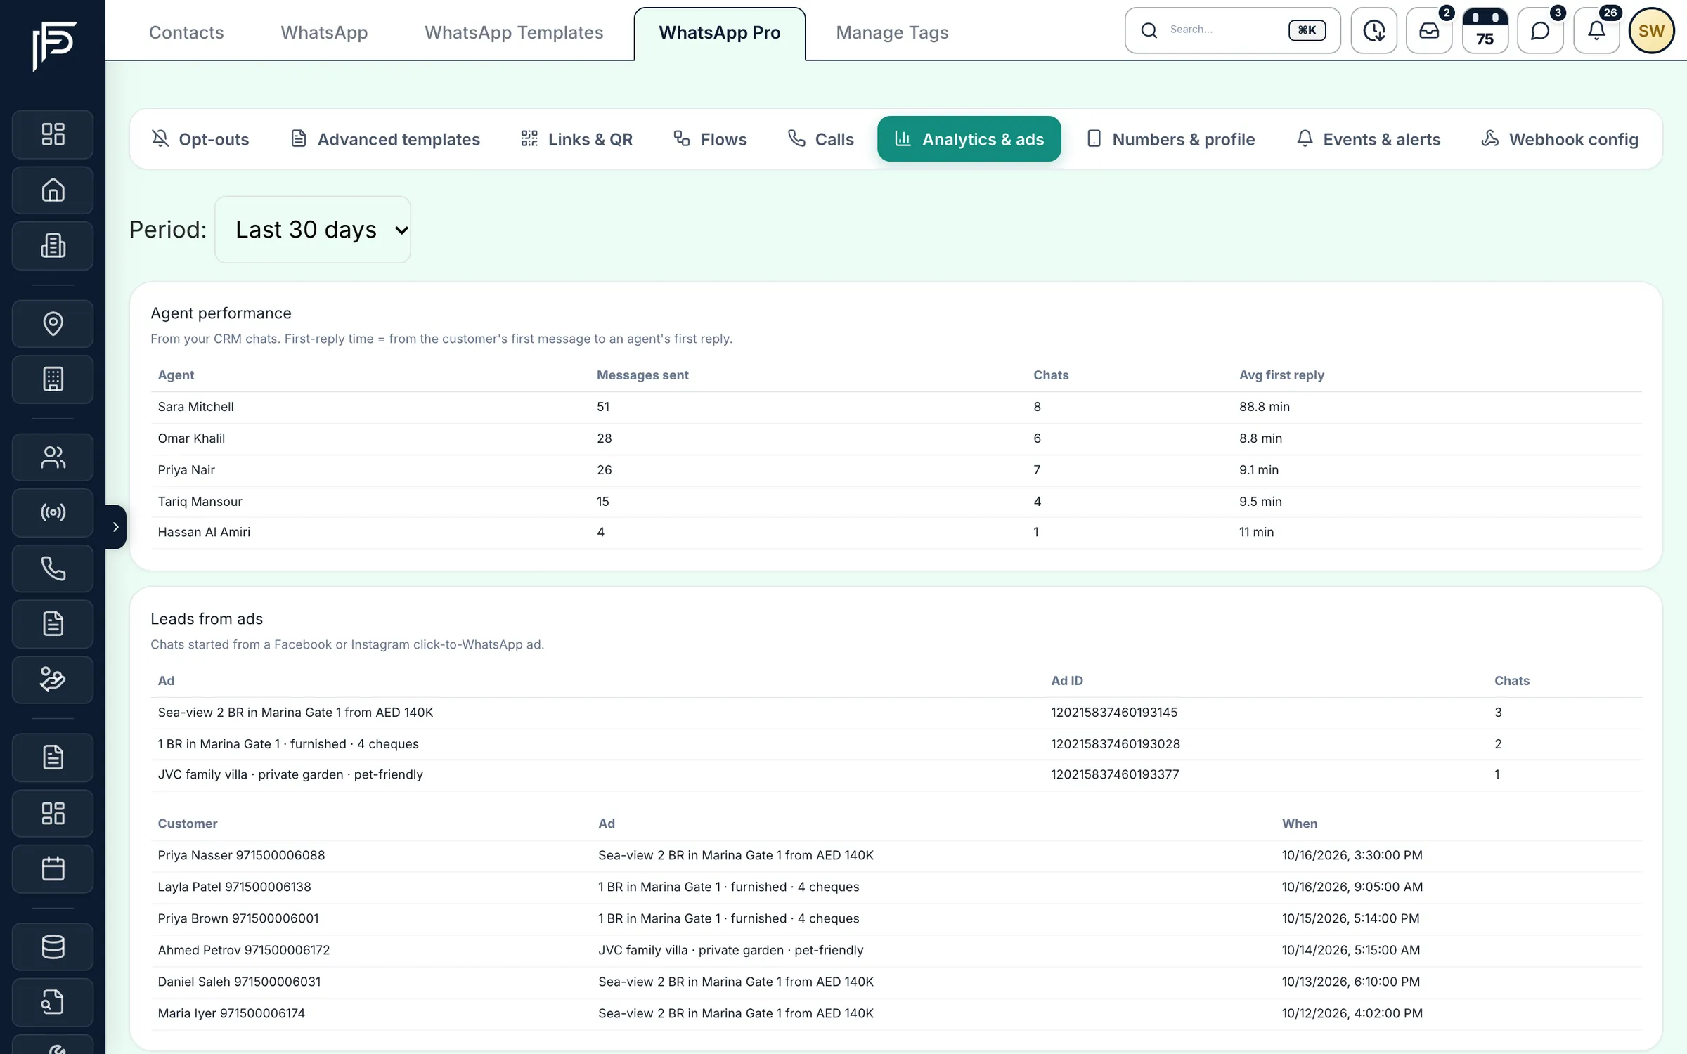The image size is (1687, 1054).
Task: Select agent Priya Nair
Action: (186, 470)
